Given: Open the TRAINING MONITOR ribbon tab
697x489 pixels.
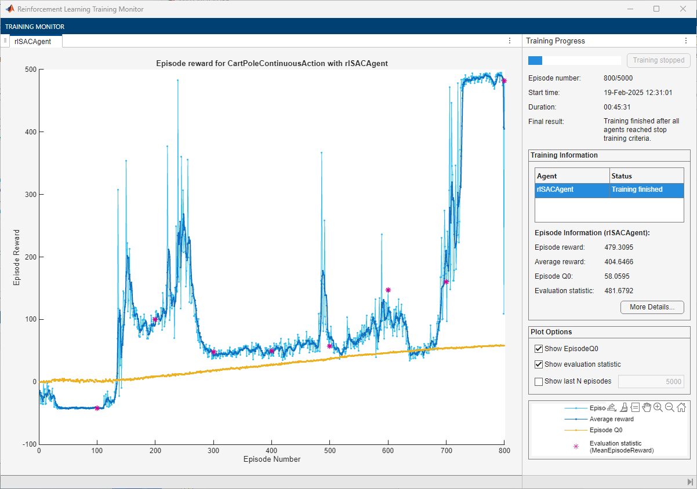Looking at the screenshot, I should (x=35, y=27).
